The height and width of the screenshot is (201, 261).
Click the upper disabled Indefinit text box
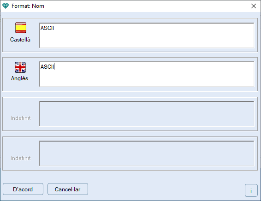(147, 114)
